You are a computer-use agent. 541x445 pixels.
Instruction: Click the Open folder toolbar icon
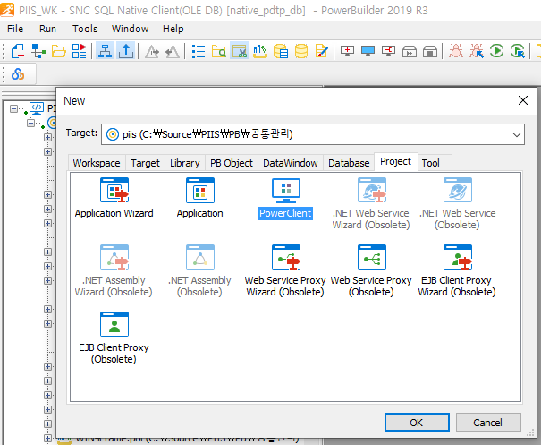pyautogui.click(x=59, y=51)
